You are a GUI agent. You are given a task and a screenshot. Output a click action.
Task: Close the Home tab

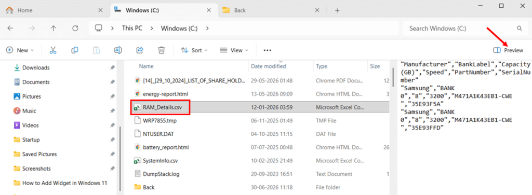point(100,10)
